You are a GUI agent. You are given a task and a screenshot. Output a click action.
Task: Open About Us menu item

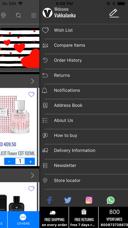point(84,120)
